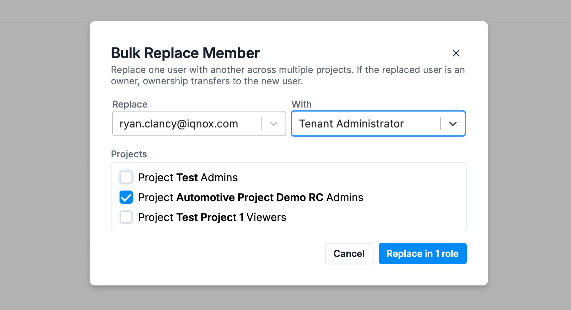This screenshot has width=571, height=310.
Task: Click the Tenant Administrator combo box
Action: (378, 123)
